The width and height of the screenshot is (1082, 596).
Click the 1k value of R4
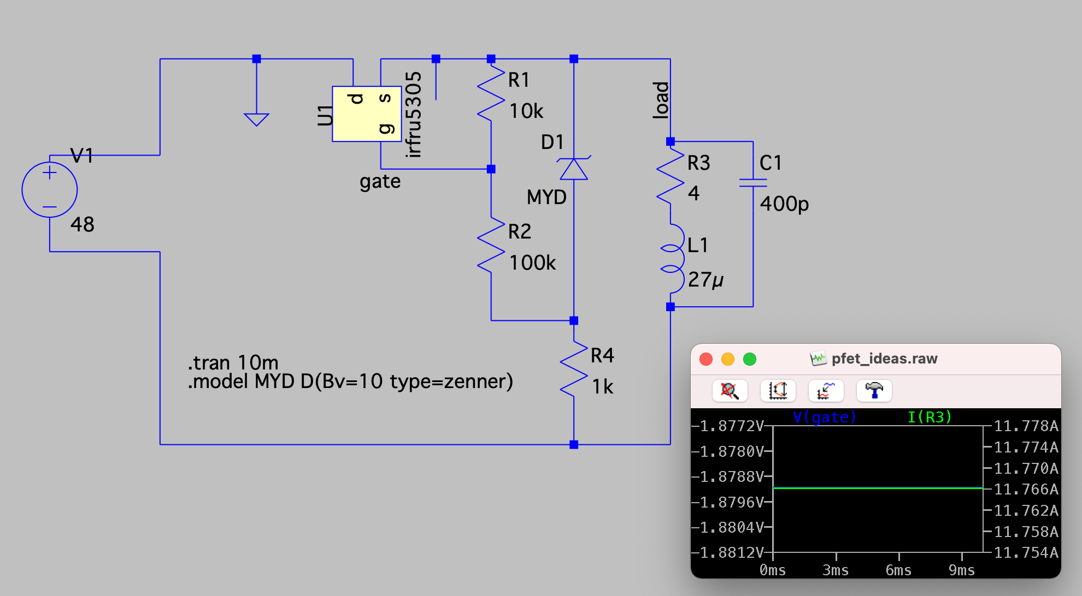click(x=603, y=387)
